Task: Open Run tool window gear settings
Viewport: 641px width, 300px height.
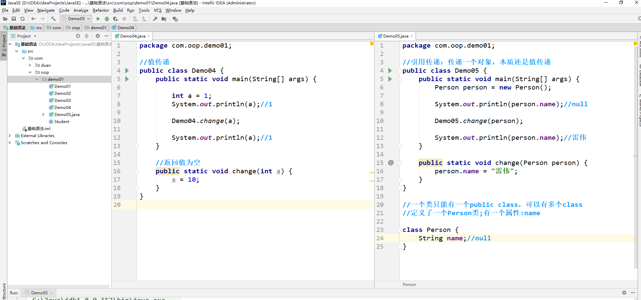Action: click(624, 293)
